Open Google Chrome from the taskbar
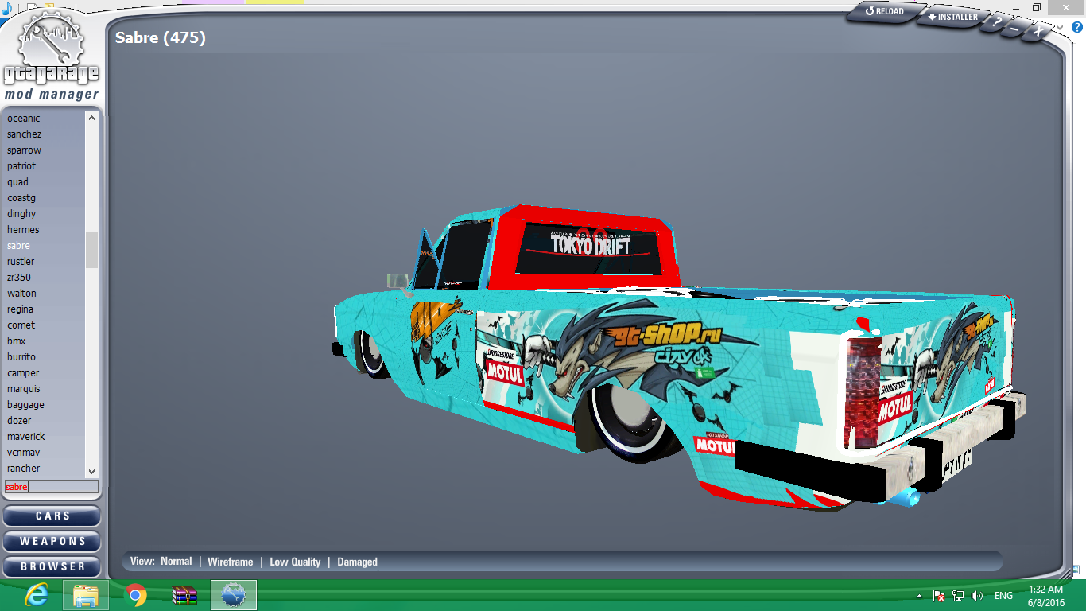This screenshot has width=1086, height=611. click(135, 595)
